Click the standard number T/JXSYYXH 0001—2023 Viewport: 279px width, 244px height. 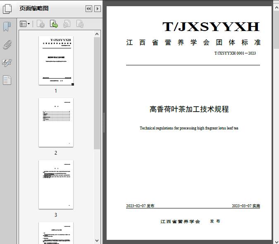point(235,53)
